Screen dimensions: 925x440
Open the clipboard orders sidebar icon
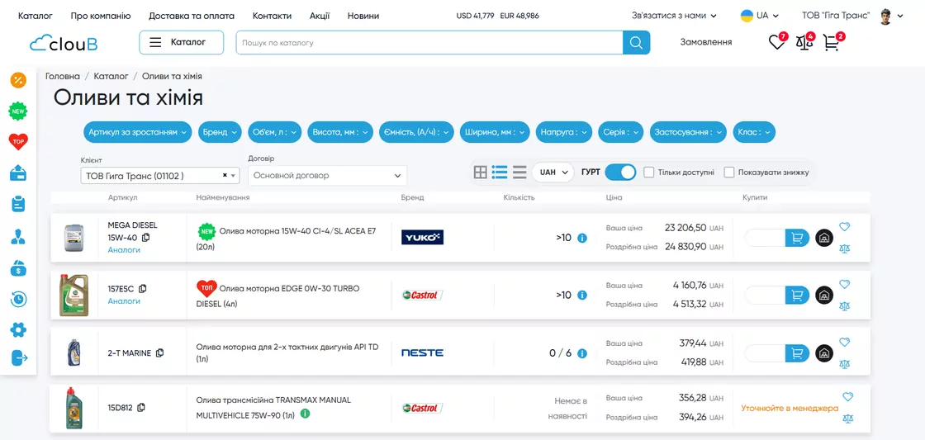[x=18, y=205]
